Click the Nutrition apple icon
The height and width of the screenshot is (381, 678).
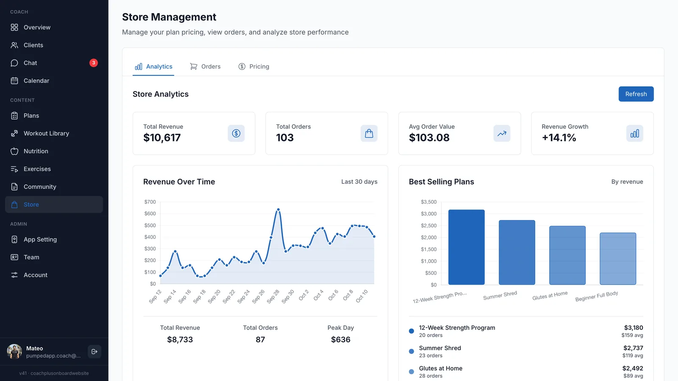click(x=14, y=151)
